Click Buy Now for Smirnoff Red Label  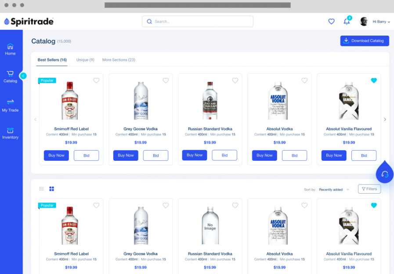click(x=56, y=155)
